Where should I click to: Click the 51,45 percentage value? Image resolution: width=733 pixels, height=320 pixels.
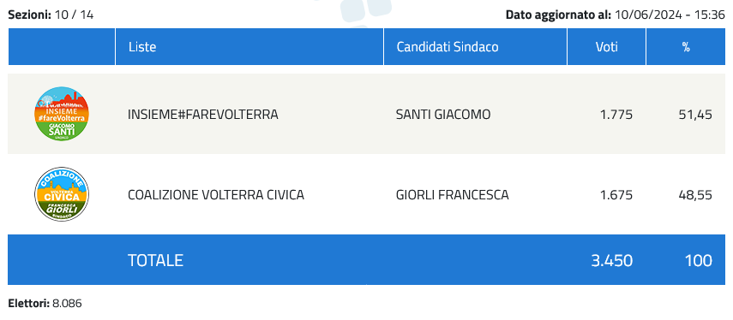pos(695,115)
